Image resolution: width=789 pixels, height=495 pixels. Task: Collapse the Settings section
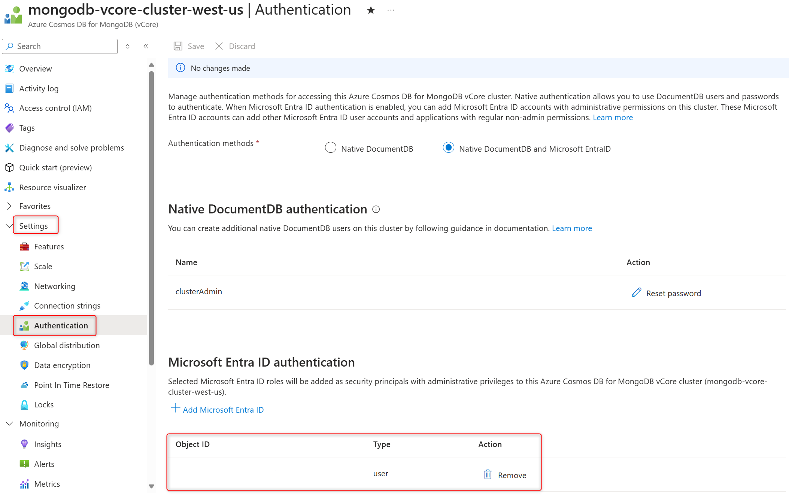9,226
